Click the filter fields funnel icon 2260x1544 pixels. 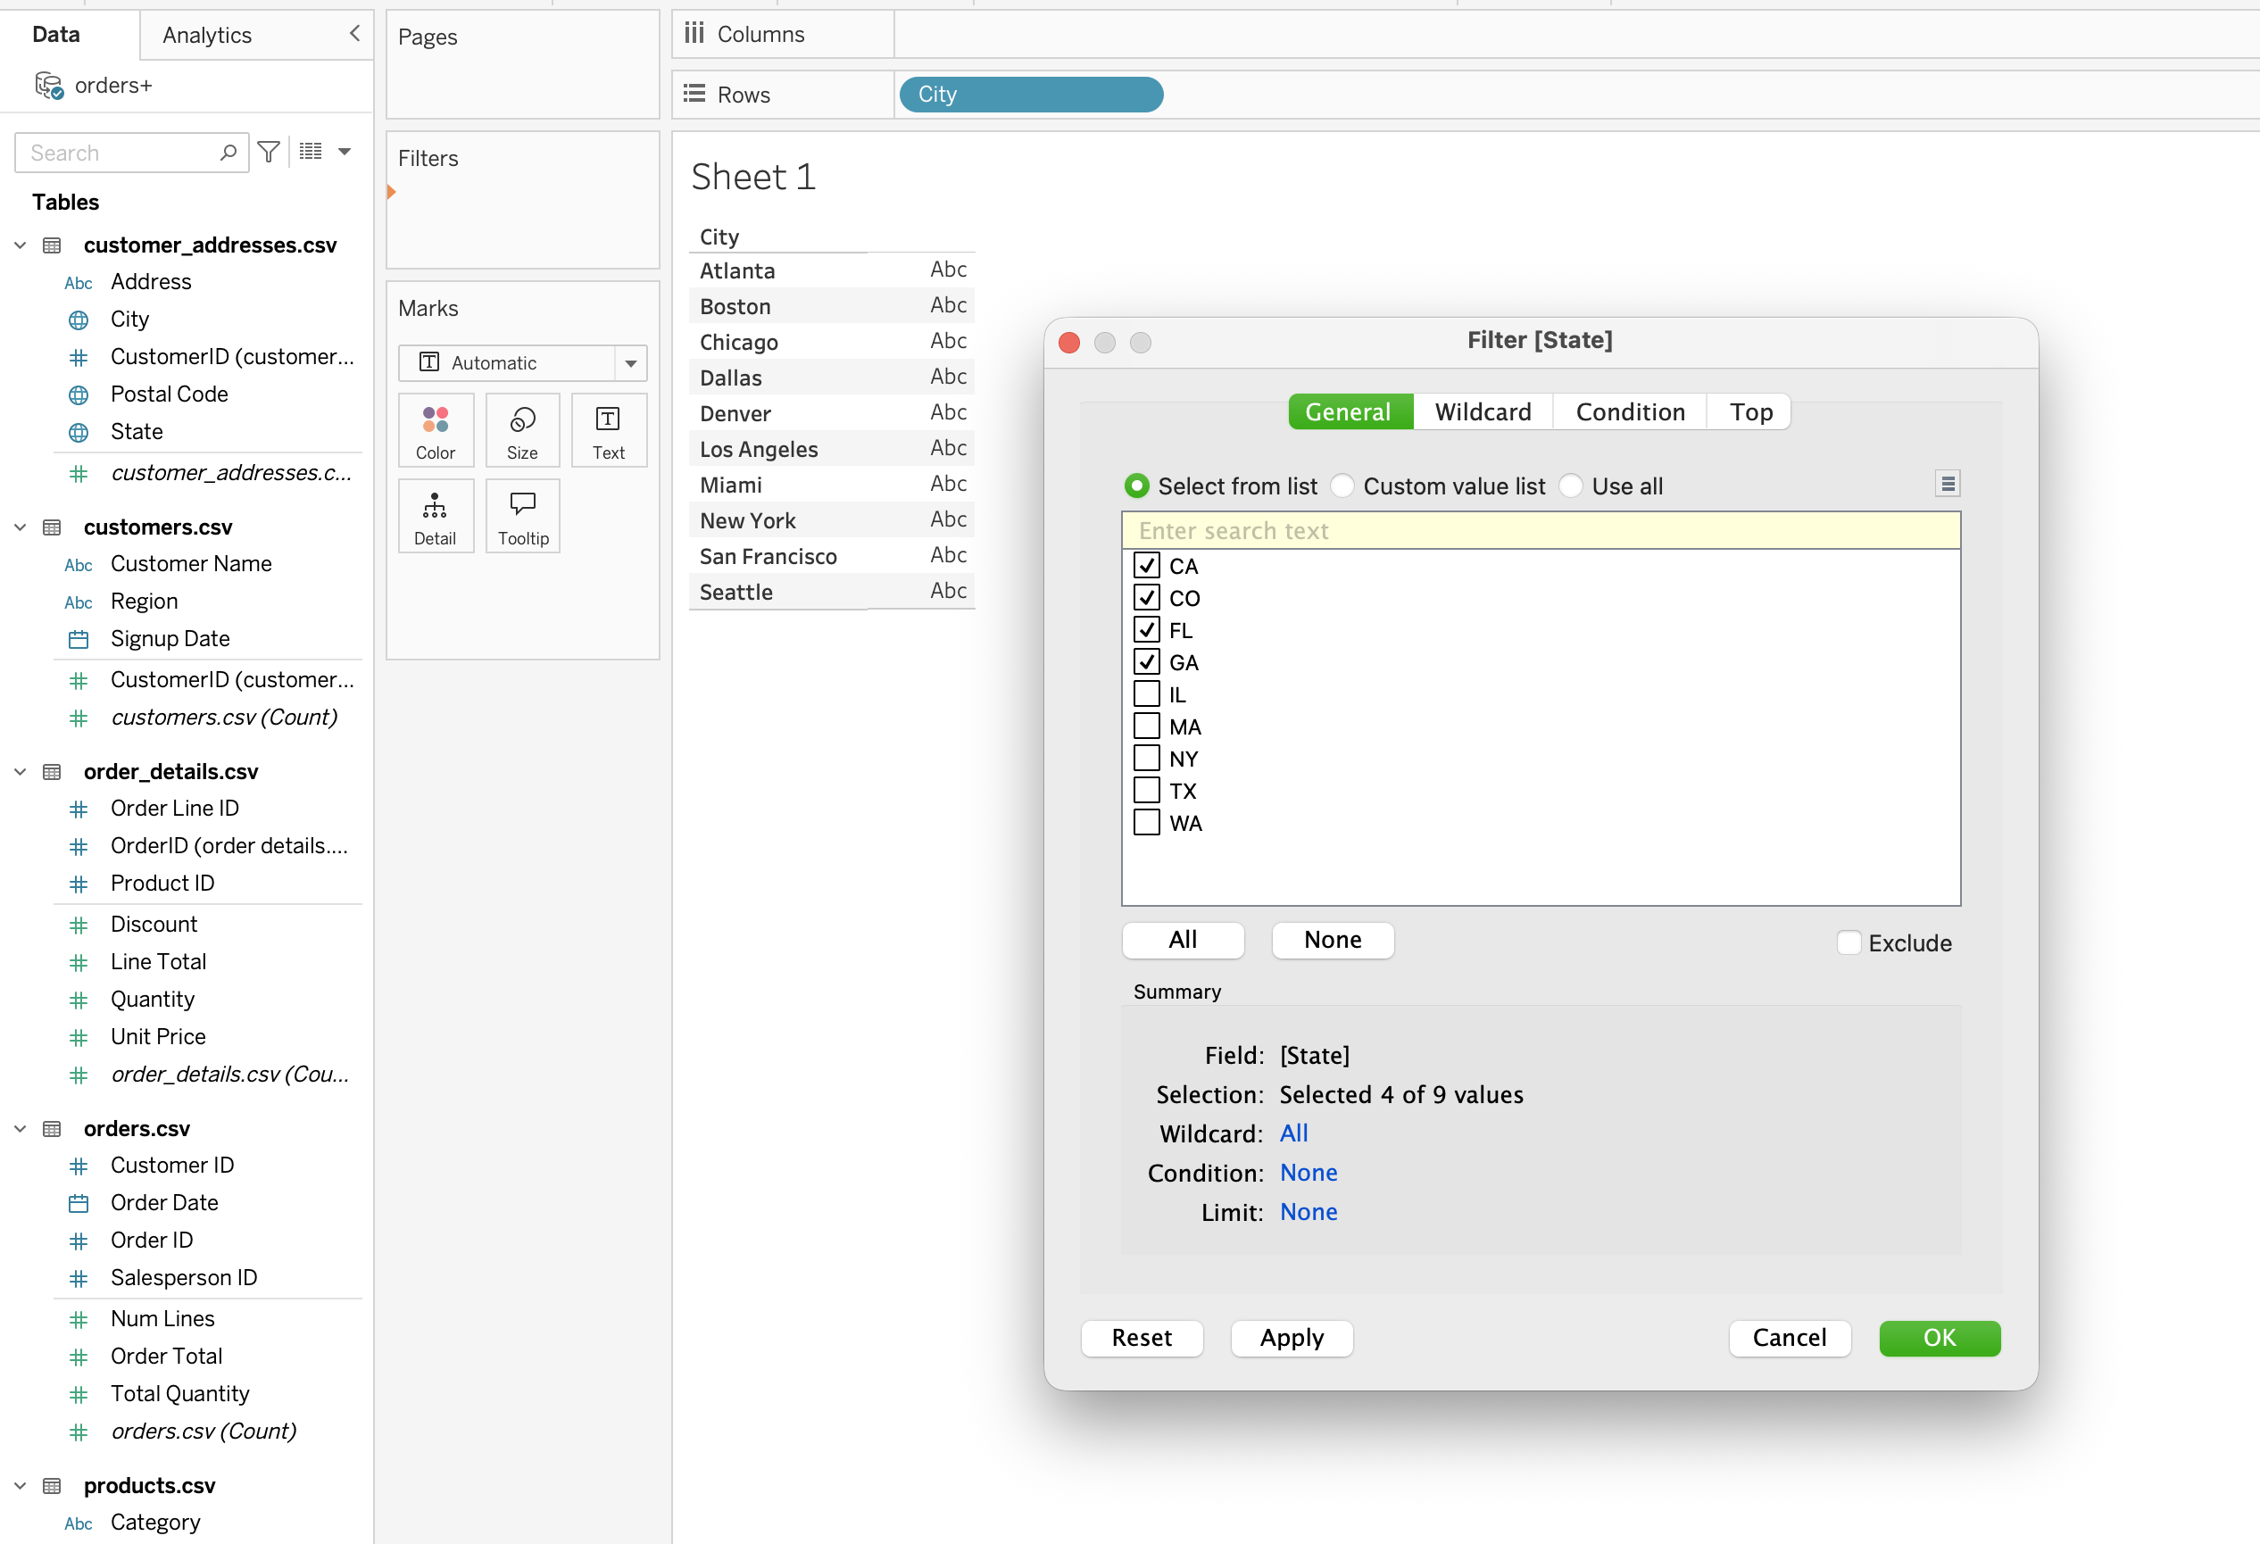[x=270, y=152]
